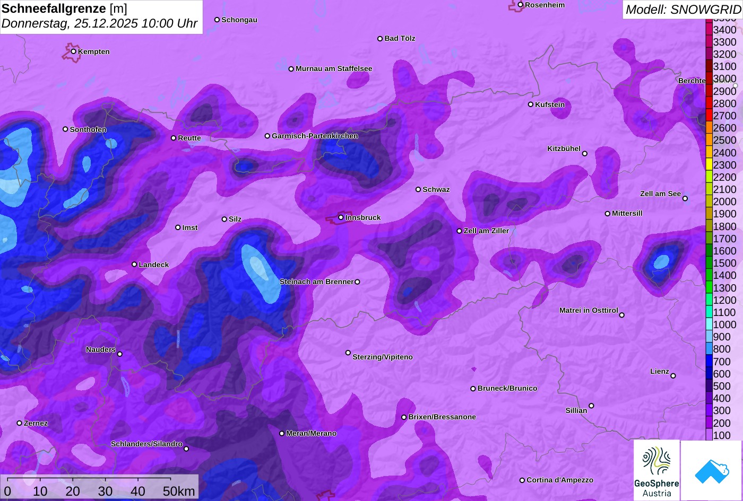Viewport: 743px width, 501px height.
Task: Click the blue mountain cloud logo
Action: pyautogui.click(x=712, y=470)
